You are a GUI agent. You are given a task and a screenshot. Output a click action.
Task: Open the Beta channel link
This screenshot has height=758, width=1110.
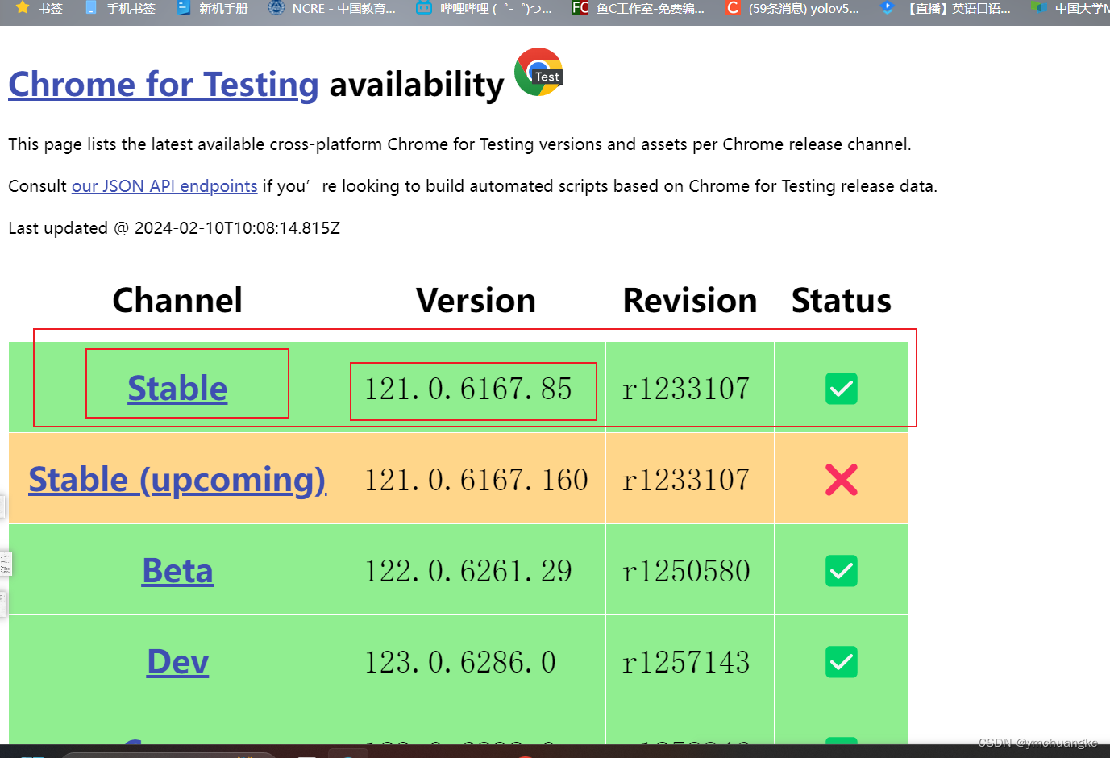click(x=177, y=571)
